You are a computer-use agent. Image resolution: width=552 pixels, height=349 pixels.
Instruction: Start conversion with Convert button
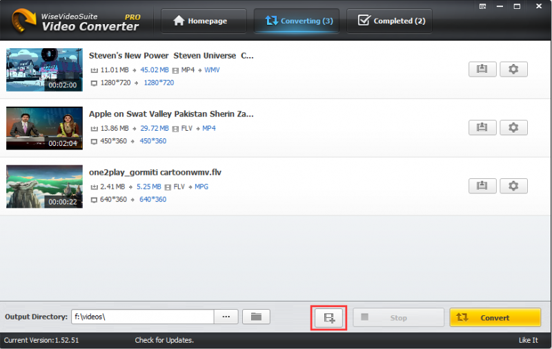click(x=495, y=318)
